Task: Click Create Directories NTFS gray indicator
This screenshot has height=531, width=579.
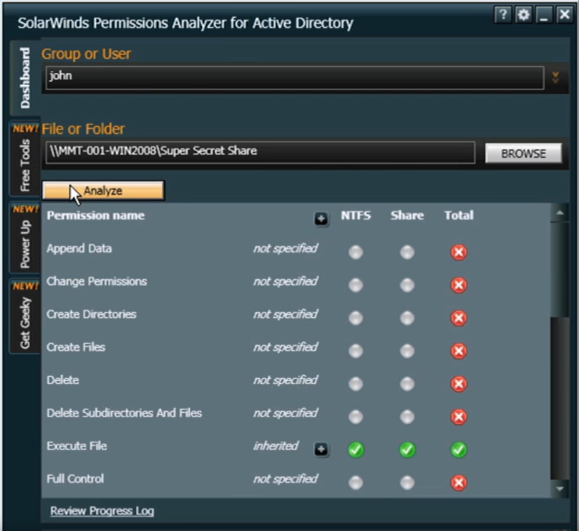Action: 356,318
